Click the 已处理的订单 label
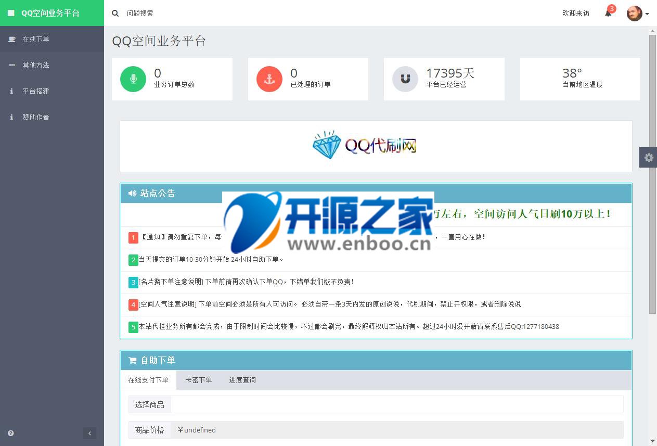This screenshot has width=657, height=446. pos(311,84)
